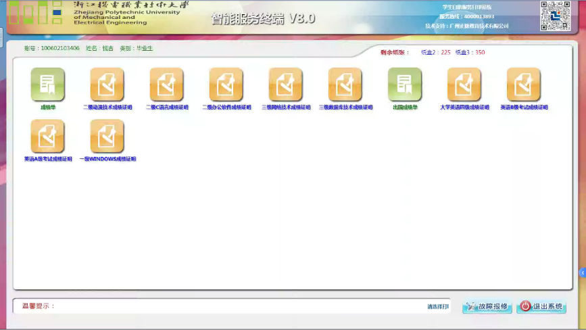Screen dimensions: 586x330
Task: Click the 三级网络技术成绩证明 text label
Action: pyautogui.click(x=285, y=108)
